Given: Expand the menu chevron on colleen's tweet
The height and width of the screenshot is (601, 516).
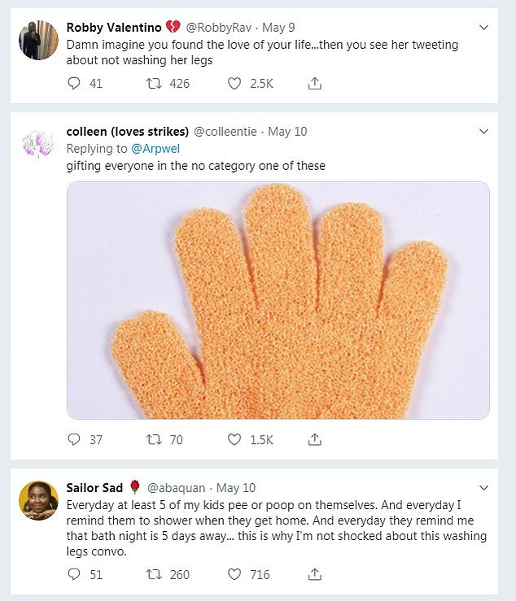Looking at the screenshot, I should click(483, 132).
